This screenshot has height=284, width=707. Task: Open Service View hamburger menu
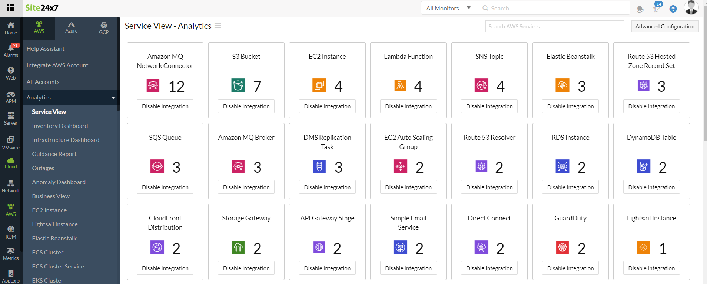218,26
